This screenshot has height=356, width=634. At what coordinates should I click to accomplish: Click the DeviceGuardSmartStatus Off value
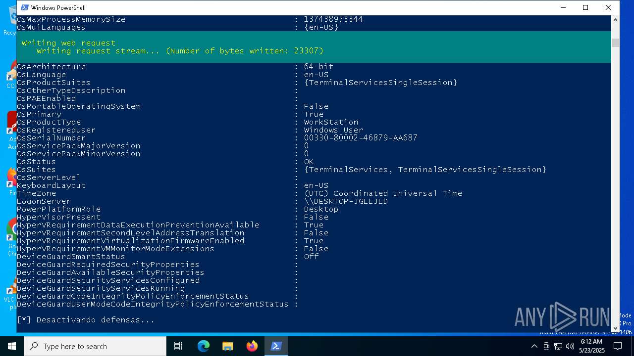click(311, 257)
